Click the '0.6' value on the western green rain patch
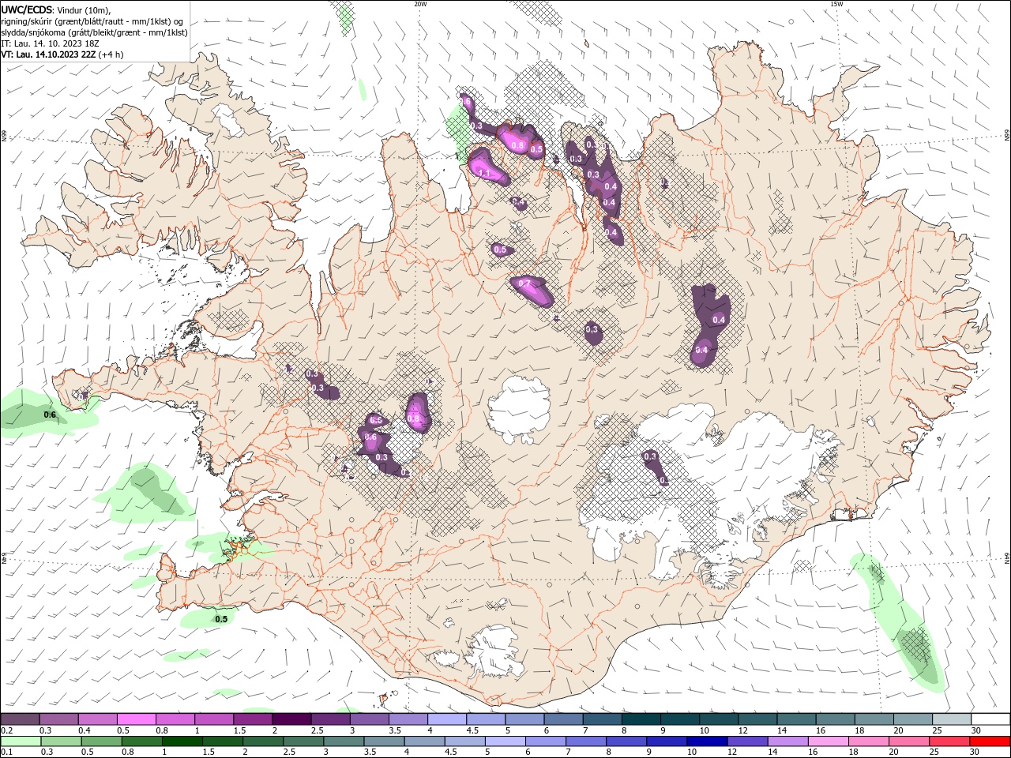 click(50, 415)
